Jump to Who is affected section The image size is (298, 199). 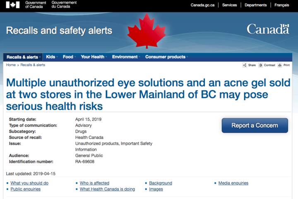pyautogui.click(x=94, y=183)
